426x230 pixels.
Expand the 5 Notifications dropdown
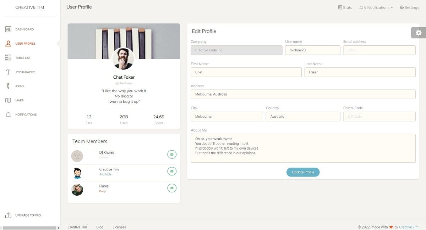(x=376, y=7)
